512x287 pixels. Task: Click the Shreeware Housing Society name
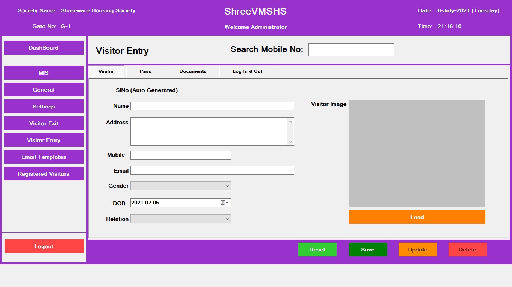[98, 10]
